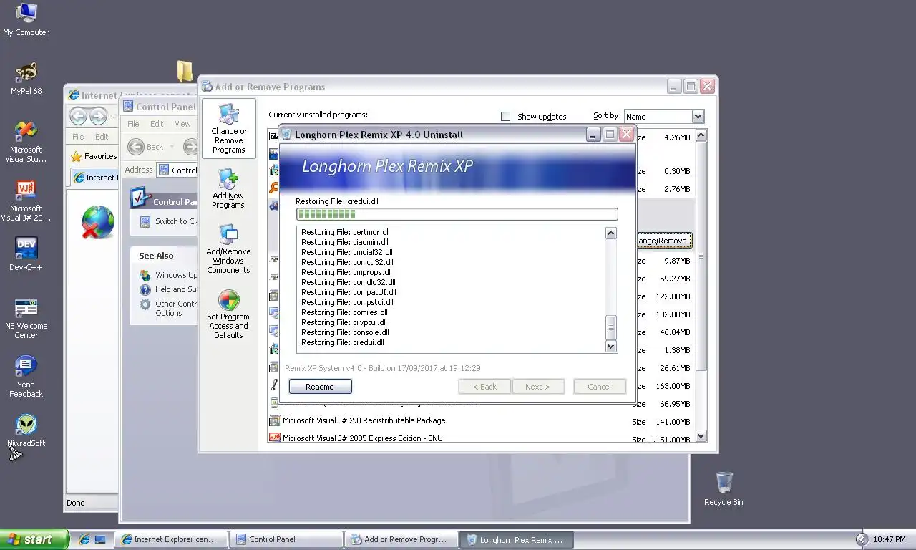Switch to Control Panel taskbar button
Screen dimensions: 916x550
(286, 539)
